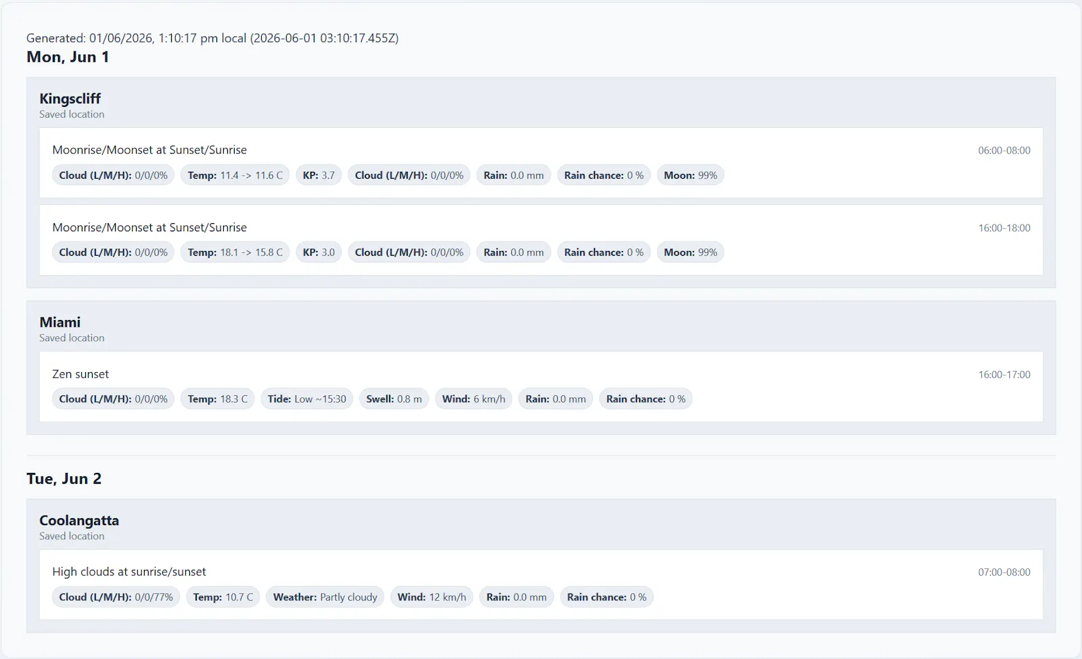This screenshot has height=659, width=1082.
Task: Click Saved location label under Coolangatta
Action: coord(72,536)
